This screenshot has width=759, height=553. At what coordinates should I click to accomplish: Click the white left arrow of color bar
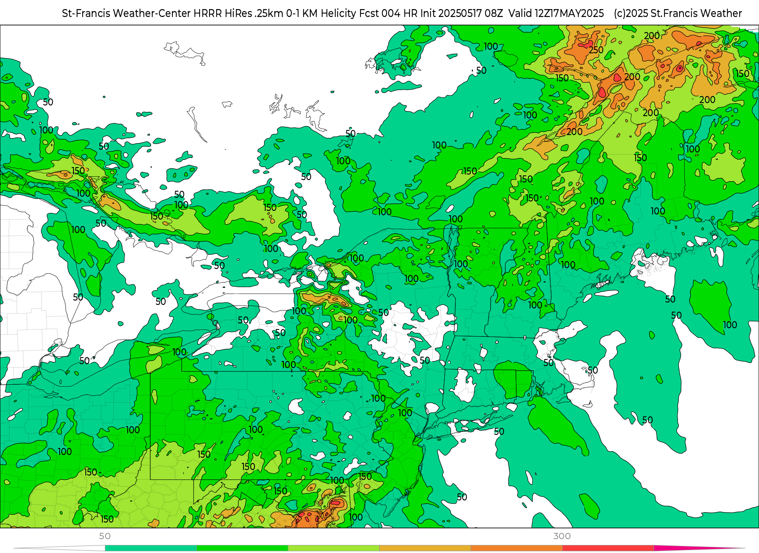[x=59, y=548]
